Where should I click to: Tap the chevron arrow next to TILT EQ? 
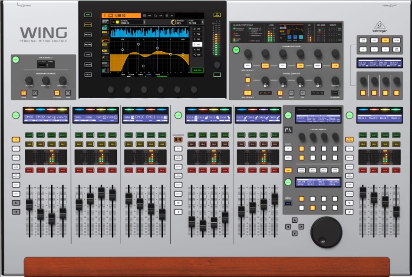point(202,22)
